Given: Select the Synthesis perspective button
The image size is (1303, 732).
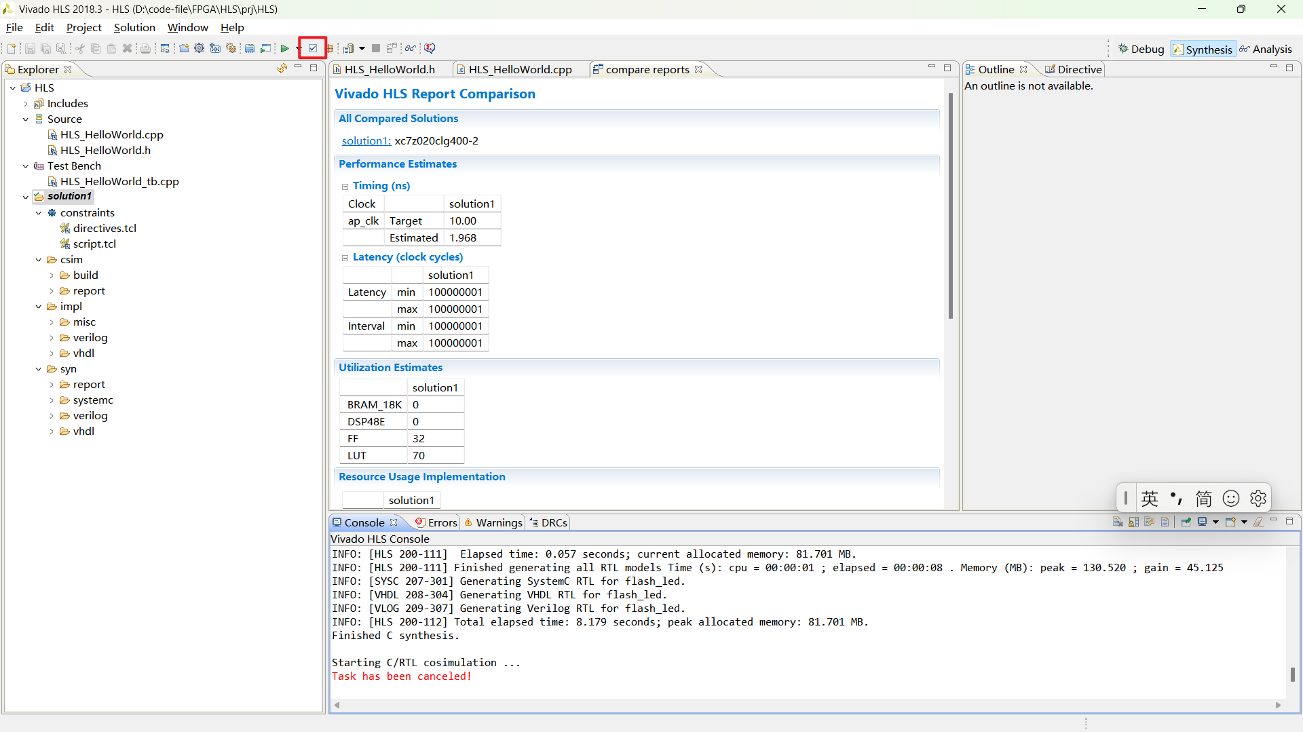Looking at the screenshot, I should (1202, 49).
